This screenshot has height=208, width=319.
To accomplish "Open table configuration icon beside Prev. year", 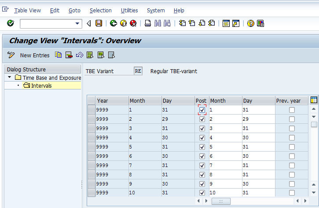I will pyautogui.click(x=314, y=100).
